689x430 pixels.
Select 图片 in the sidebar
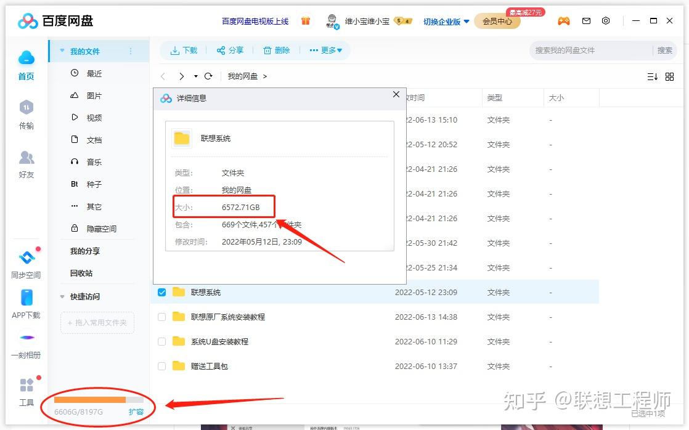coord(94,95)
